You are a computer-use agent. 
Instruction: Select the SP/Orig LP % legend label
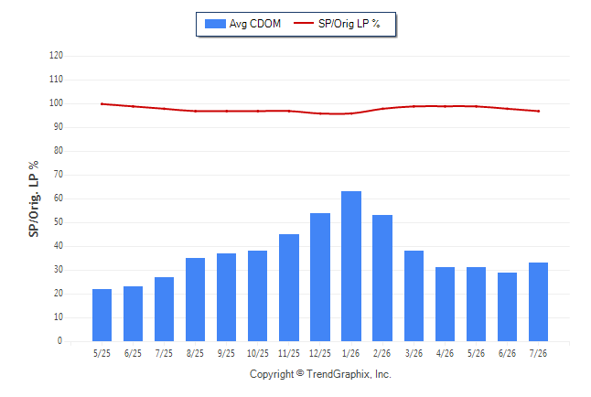pyautogui.click(x=349, y=24)
